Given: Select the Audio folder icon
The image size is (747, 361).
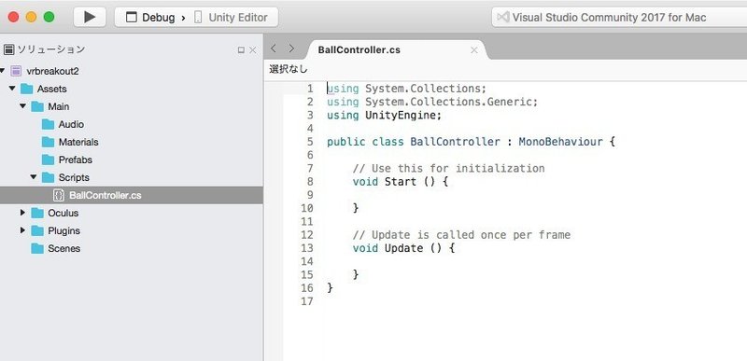Looking at the screenshot, I should (49, 124).
